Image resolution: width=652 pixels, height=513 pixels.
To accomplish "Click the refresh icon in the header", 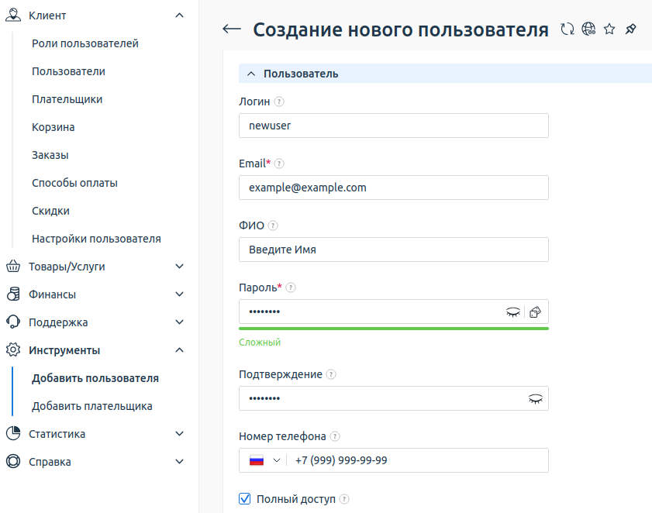I will click(x=567, y=29).
